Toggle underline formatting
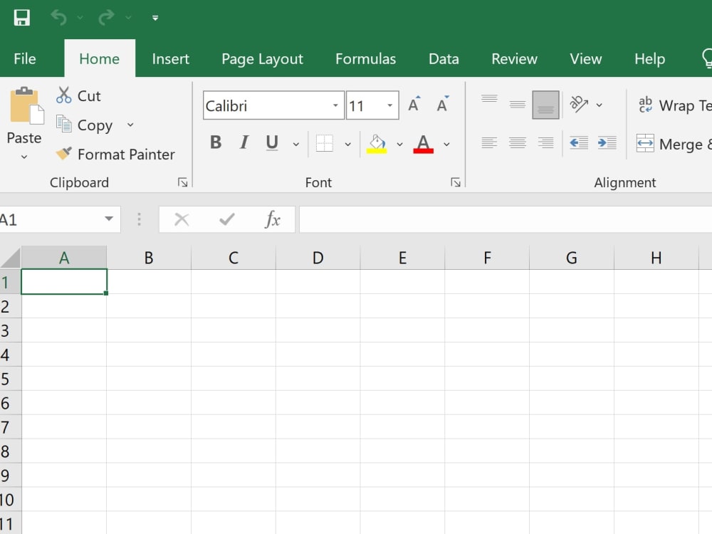 [x=271, y=142]
